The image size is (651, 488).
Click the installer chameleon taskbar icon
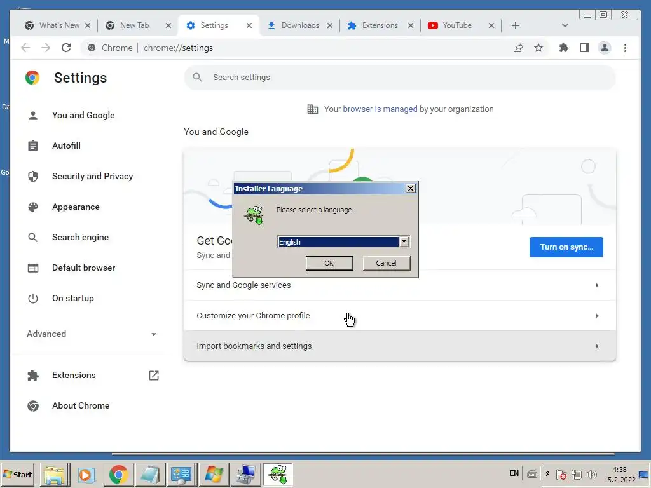[x=278, y=475]
